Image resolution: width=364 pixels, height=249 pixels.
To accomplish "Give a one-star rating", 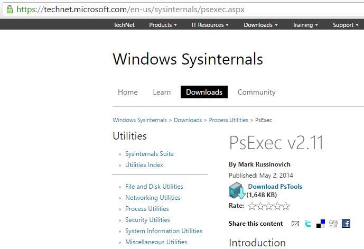I will coord(252,206).
